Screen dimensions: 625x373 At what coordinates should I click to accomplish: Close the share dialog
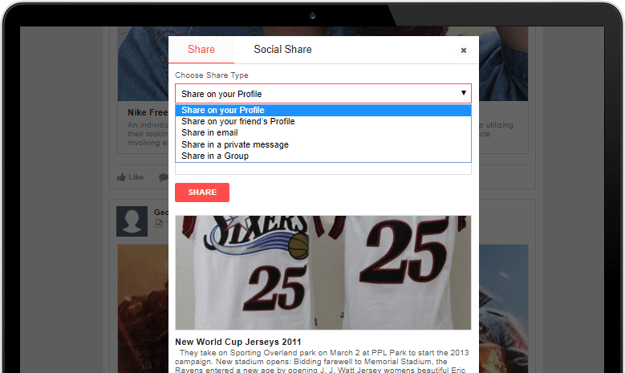coord(463,51)
